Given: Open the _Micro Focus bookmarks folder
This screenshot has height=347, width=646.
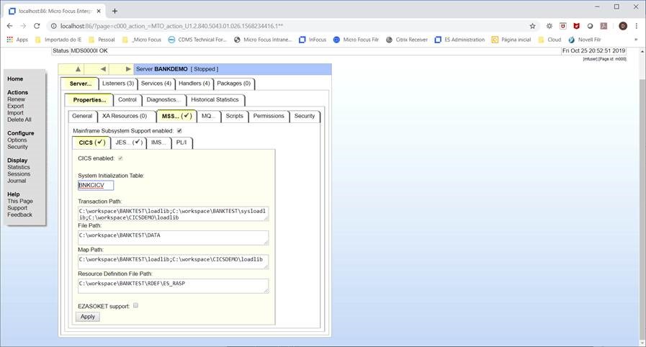Looking at the screenshot, I should point(142,40).
